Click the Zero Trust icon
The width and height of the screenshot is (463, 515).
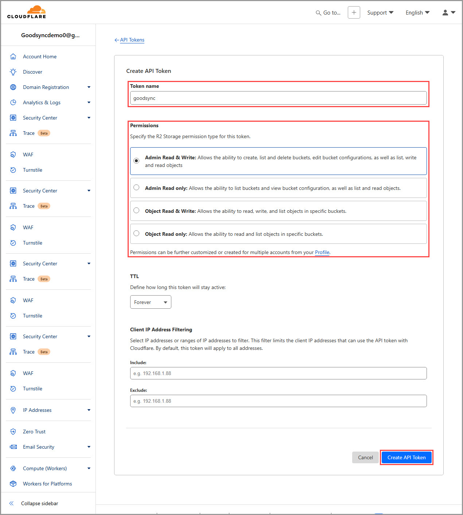click(x=13, y=432)
